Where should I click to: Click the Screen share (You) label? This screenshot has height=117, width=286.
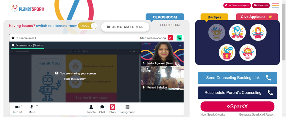27,45
